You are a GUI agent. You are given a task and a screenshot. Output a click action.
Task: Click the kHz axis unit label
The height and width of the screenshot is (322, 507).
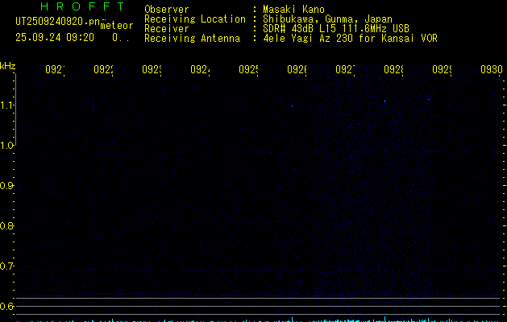[8, 66]
